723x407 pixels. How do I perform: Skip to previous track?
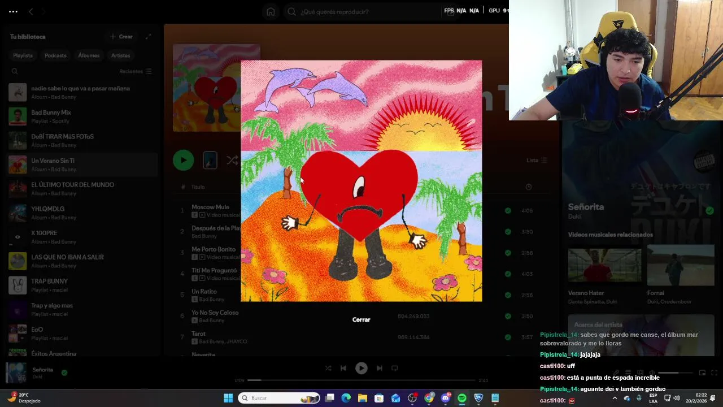(343, 368)
